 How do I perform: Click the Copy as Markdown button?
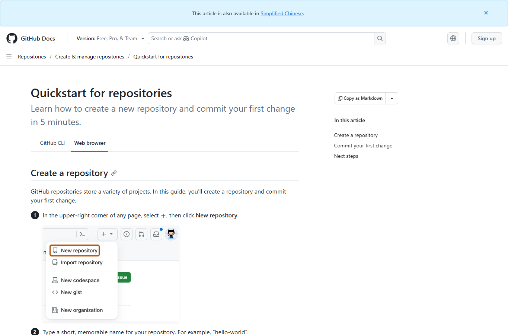pos(360,98)
